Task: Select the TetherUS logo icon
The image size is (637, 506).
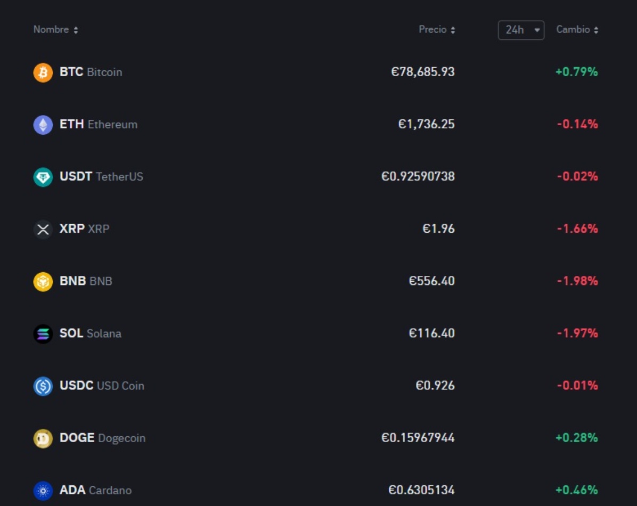Action: 42,176
